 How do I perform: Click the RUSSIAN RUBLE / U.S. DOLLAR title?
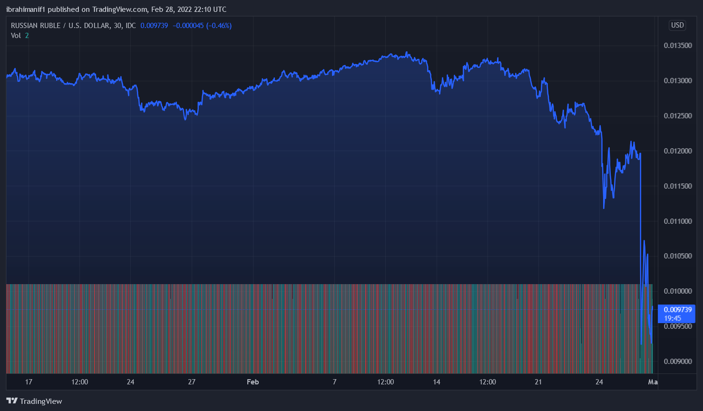pos(61,26)
